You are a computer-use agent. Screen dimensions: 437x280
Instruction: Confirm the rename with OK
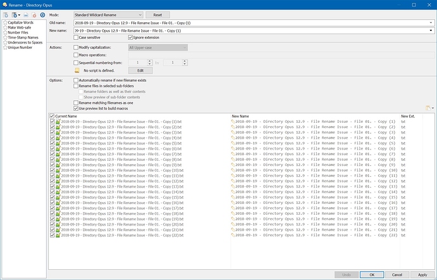[x=372, y=275]
